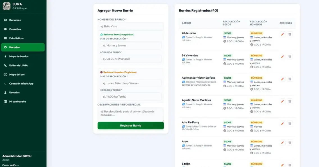The image size is (319, 167).
Task: Delete the 28 de Junio neighborhood
Action: click(290, 34)
